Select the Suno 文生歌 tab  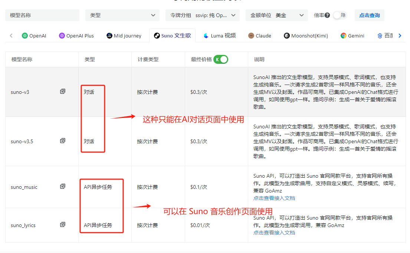tap(172, 36)
